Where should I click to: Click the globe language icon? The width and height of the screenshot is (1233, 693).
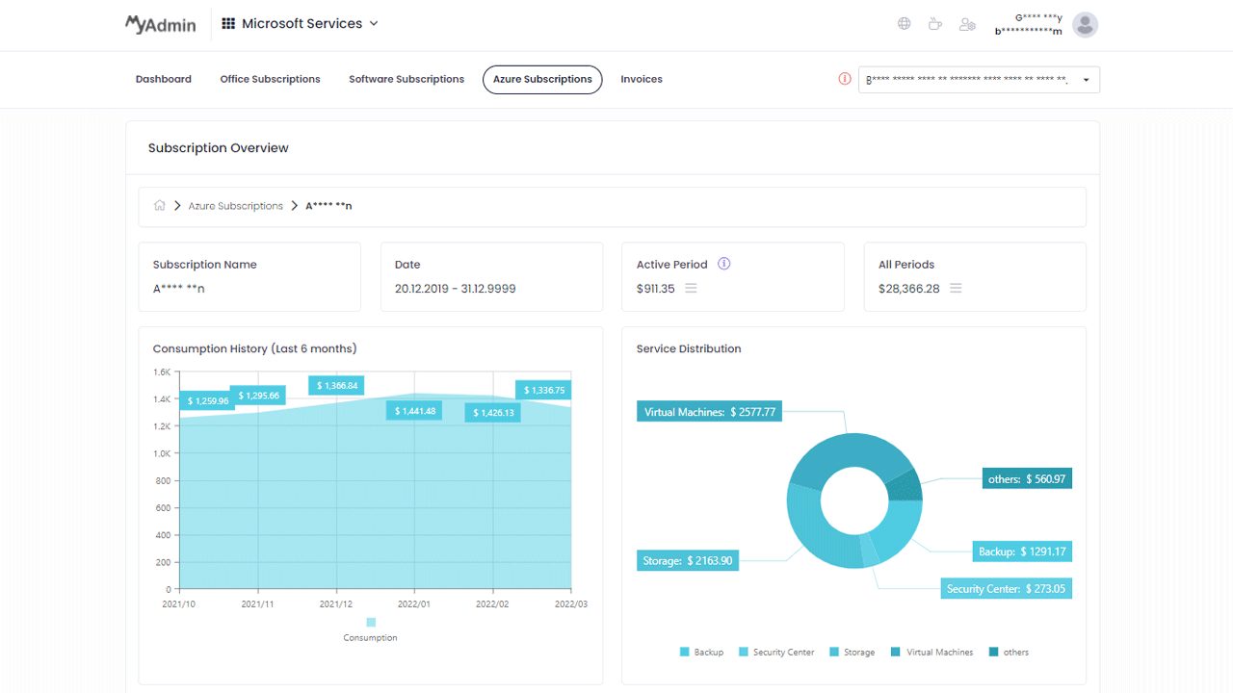pos(904,24)
